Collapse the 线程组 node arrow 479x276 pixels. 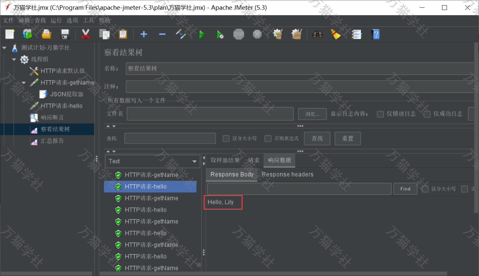14,60
